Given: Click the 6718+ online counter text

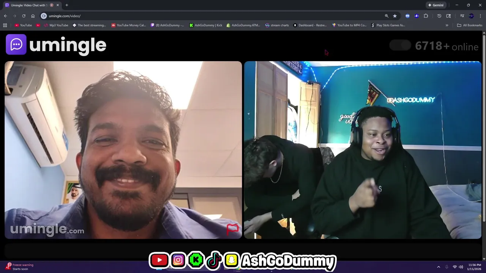Looking at the screenshot, I should pyautogui.click(x=447, y=46).
